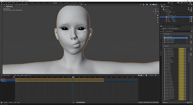The height and width of the screenshot is (105, 193).
Task: Toggle X-ray display in viewport header
Action: tap(150, 5)
